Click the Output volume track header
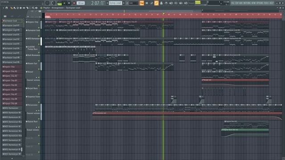 pyautogui.click(x=33, y=132)
